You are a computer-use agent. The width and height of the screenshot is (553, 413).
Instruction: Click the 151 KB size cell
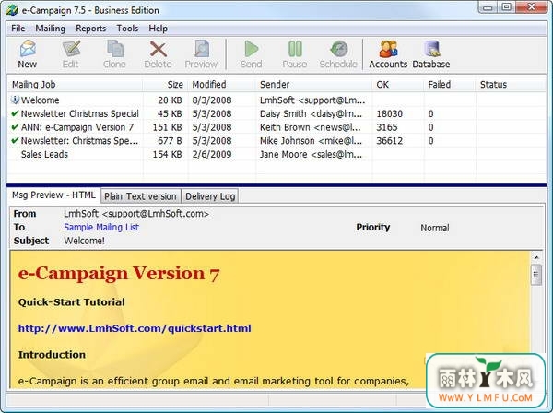pyautogui.click(x=167, y=127)
